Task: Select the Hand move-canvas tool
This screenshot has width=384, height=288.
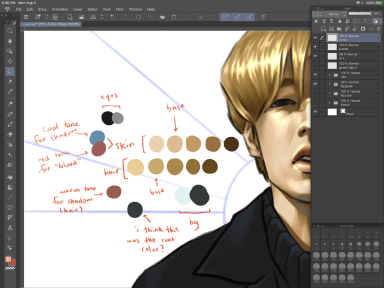Action: click(10, 41)
